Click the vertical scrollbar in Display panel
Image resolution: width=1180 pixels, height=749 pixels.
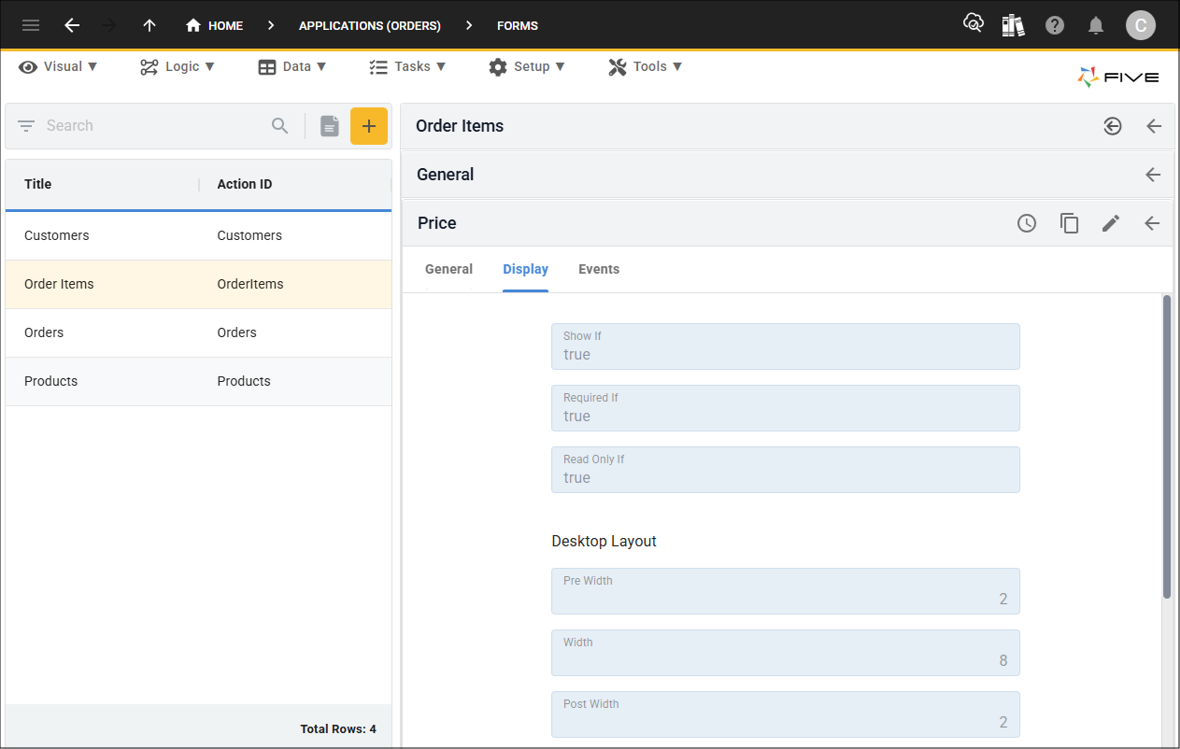[x=1166, y=446]
